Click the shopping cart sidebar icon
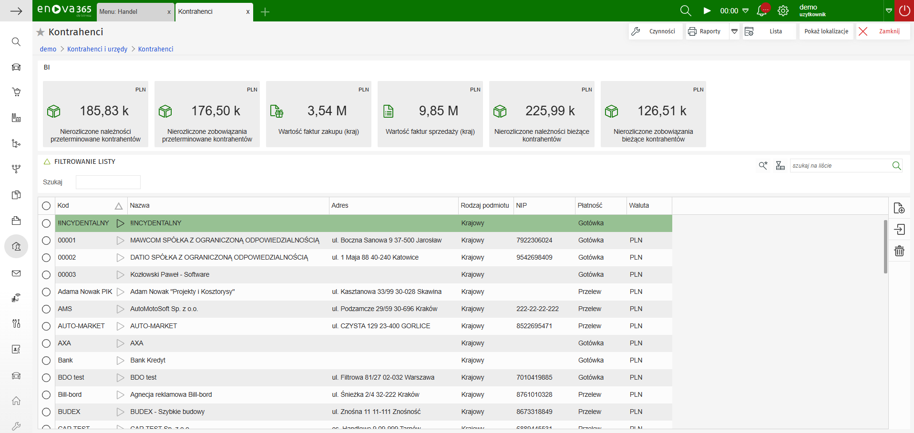This screenshot has width=914, height=433. [x=16, y=92]
